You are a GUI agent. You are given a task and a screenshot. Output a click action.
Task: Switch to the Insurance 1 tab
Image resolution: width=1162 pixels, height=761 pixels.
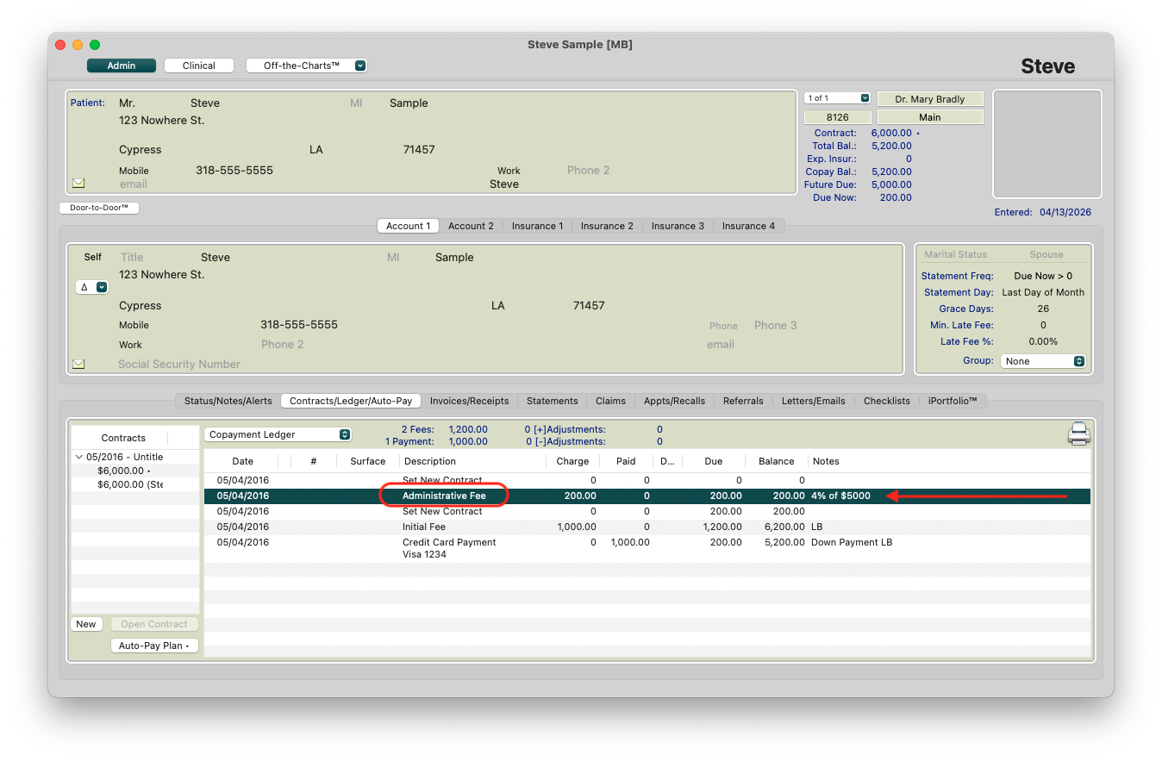537,226
